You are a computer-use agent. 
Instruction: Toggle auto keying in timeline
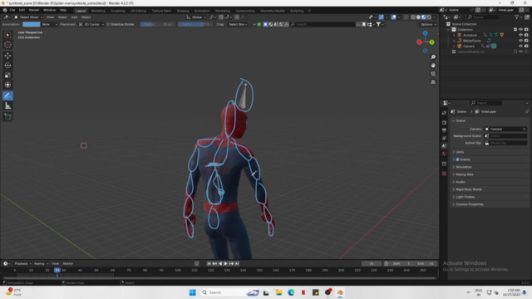point(197,263)
